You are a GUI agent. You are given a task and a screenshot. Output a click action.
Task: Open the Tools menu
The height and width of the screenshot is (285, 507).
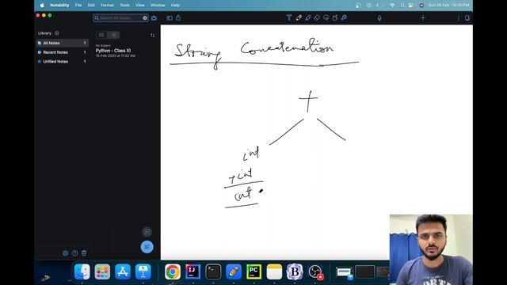point(124,6)
